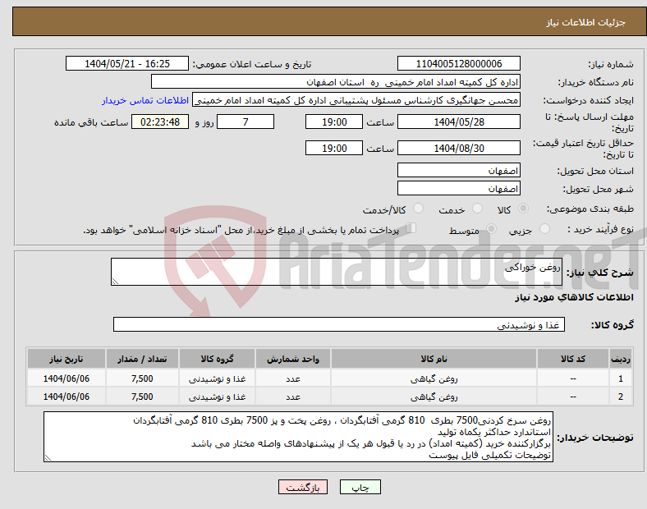The width and height of the screenshot is (647, 509).
Task: Click the delivery province field اصفهان
Action: point(458,170)
